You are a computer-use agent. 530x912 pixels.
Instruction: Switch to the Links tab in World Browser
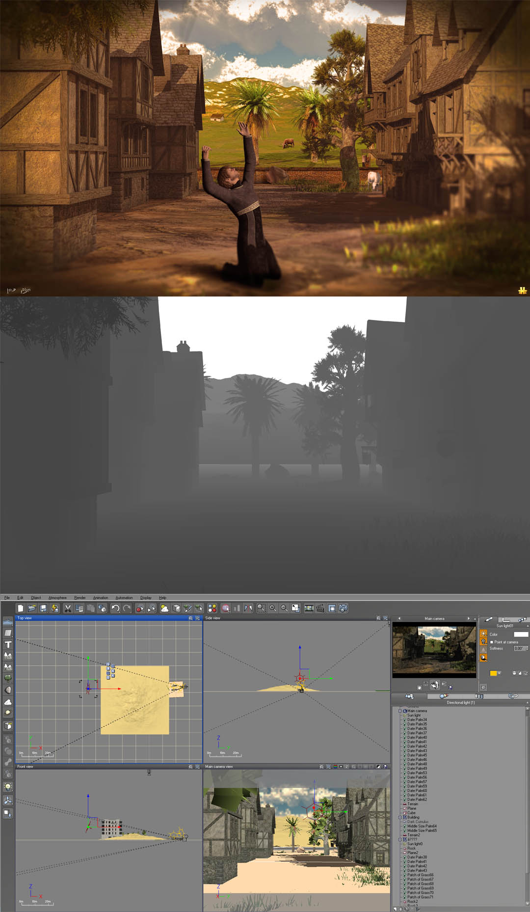pos(513,696)
